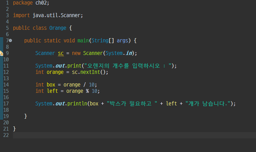Image resolution: width=256 pixels, height=152 pixels.
Task: Click the main method name
Action: point(83,41)
